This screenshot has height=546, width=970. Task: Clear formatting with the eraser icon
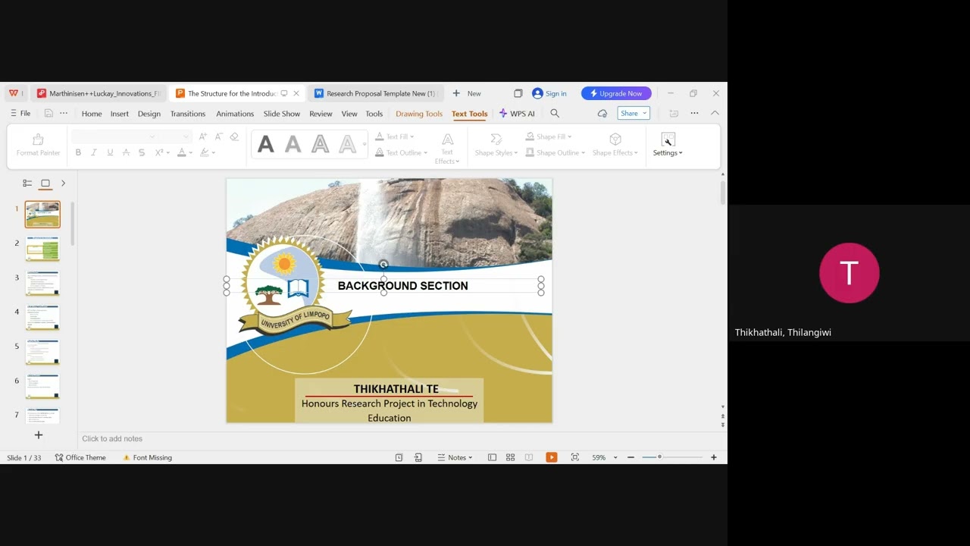click(234, 136)
